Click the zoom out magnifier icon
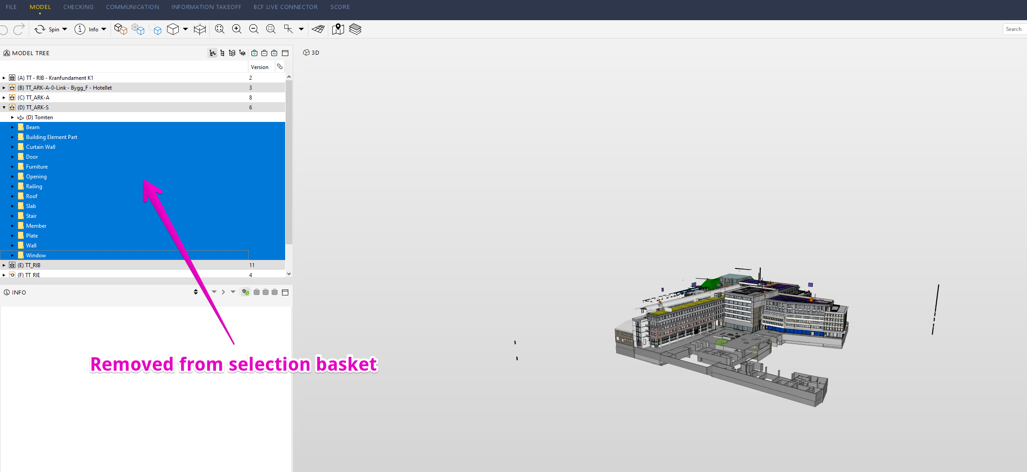 click(254, 30)
